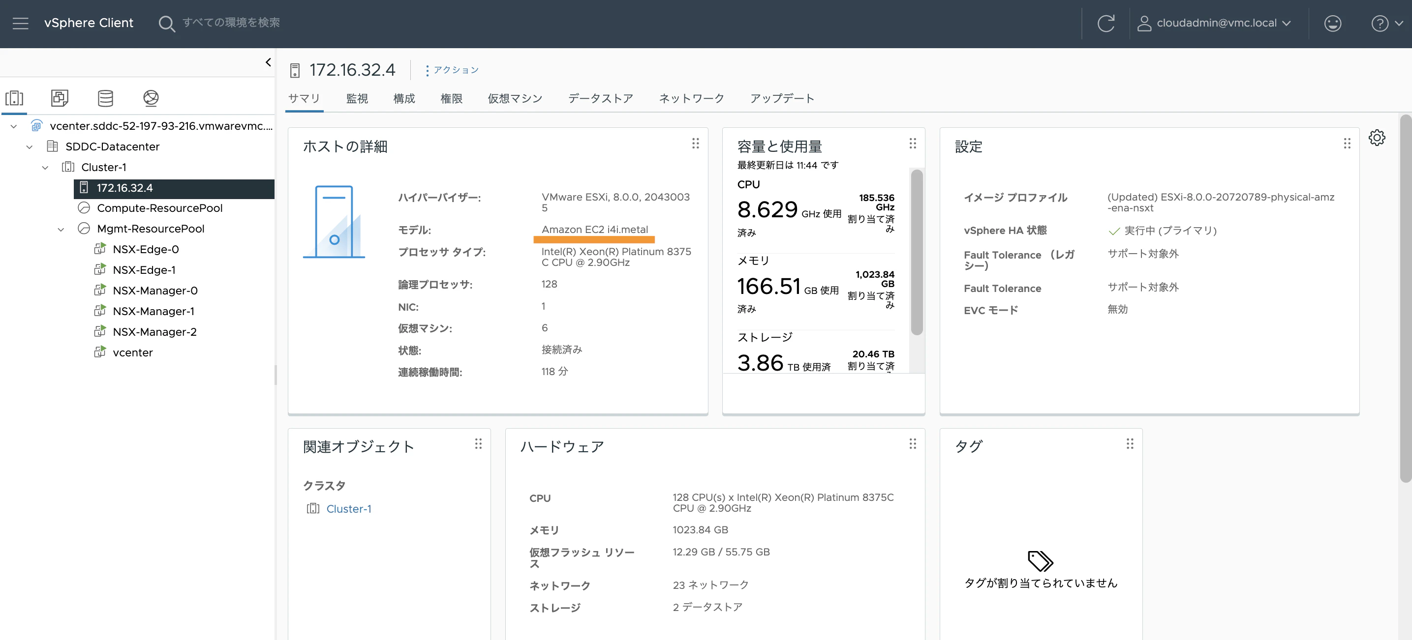Click drag handle on 関連オブジェクト card
Screen dimensions: 1412x640
(x=478, y=444)
